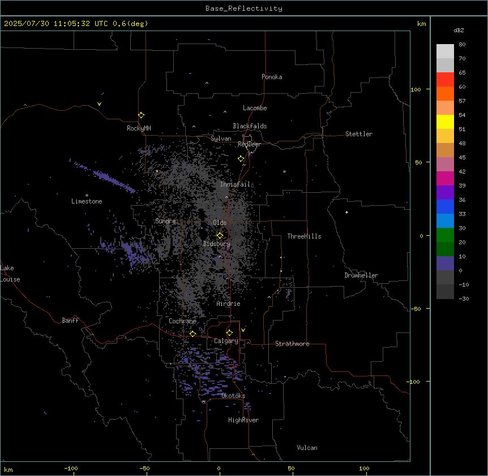
Task: Click the Blackfalds city label
Action: 250,126
